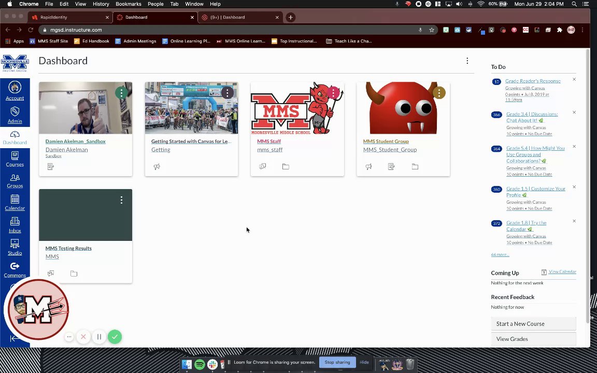Open the MMS Staff Site bookmark

tap(49, 41)
